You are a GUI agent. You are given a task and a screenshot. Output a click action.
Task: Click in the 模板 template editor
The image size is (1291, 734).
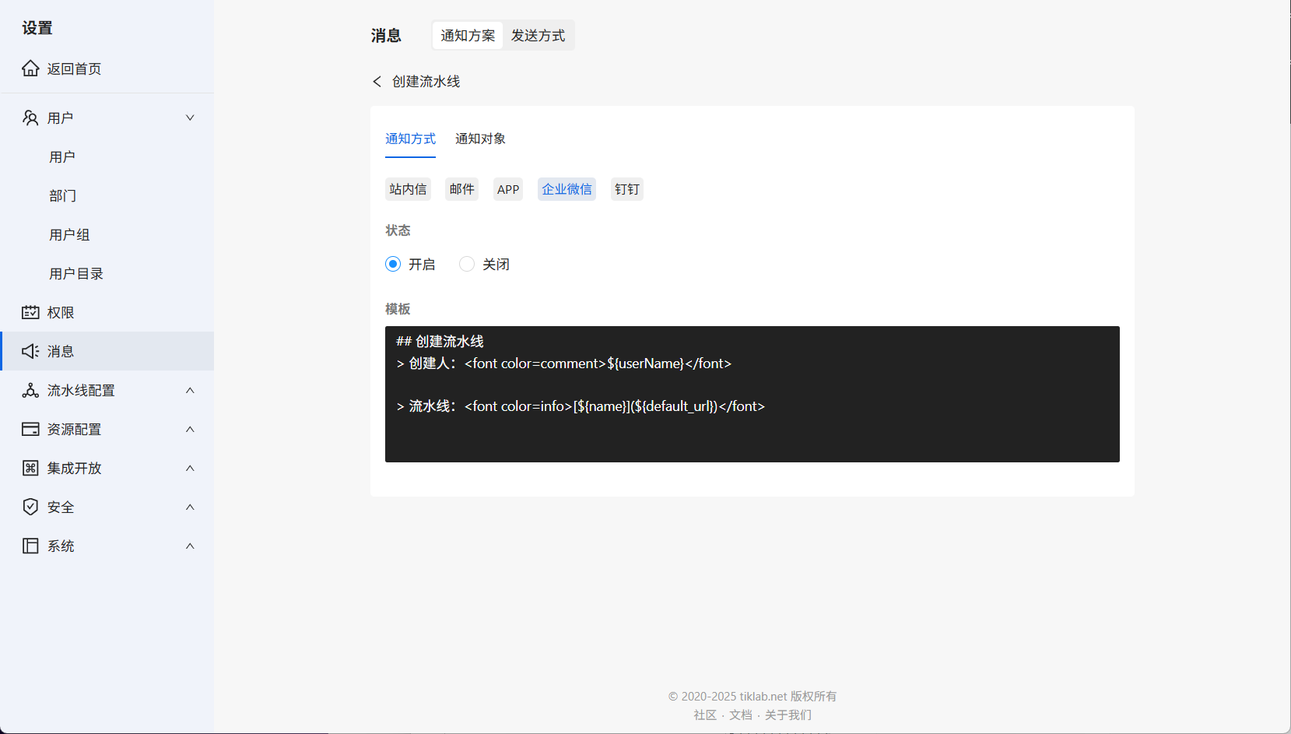click(x=752, y=394)
